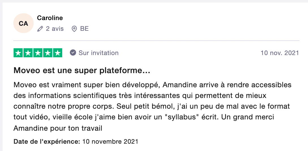Select the "2 avis" review count
The width and height of the screenshot is (308, 151).
tap(55, 29)
